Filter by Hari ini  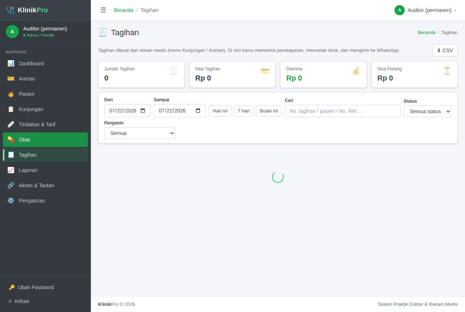(x=220, y=111)
